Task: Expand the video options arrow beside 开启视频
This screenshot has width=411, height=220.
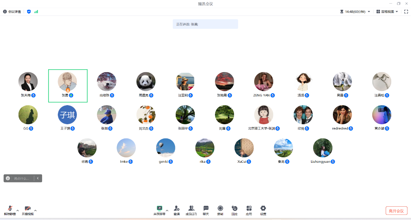Action: (35, 210)
